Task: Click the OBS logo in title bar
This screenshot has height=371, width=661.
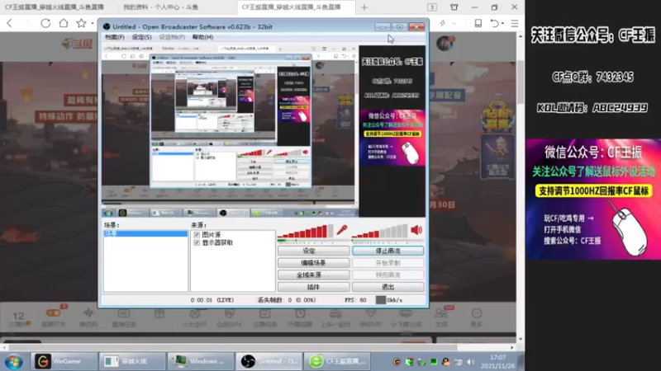Action: tap(107, 26)
